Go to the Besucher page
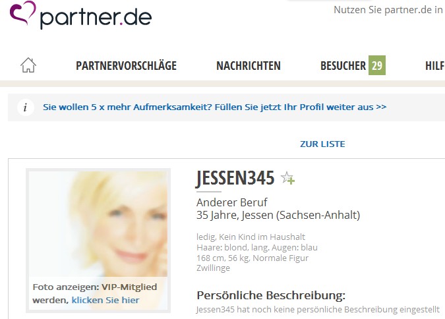 pyautogui.click(x=343, y=65)
